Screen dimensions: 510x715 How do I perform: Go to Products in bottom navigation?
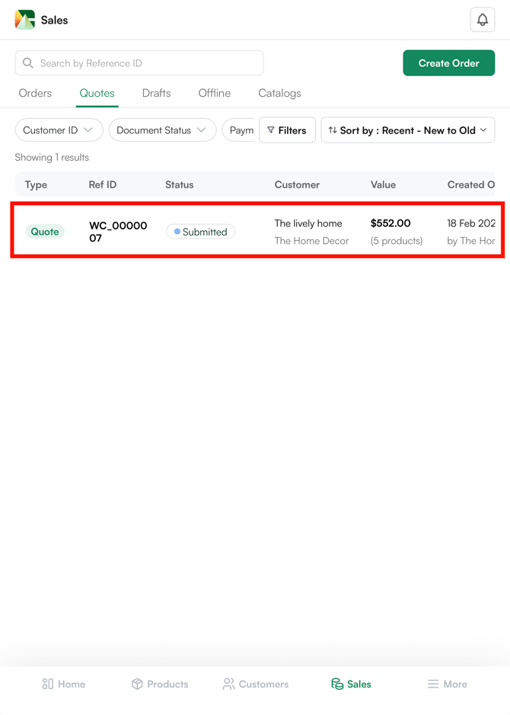pyautogui.click(x=160, y=684)
